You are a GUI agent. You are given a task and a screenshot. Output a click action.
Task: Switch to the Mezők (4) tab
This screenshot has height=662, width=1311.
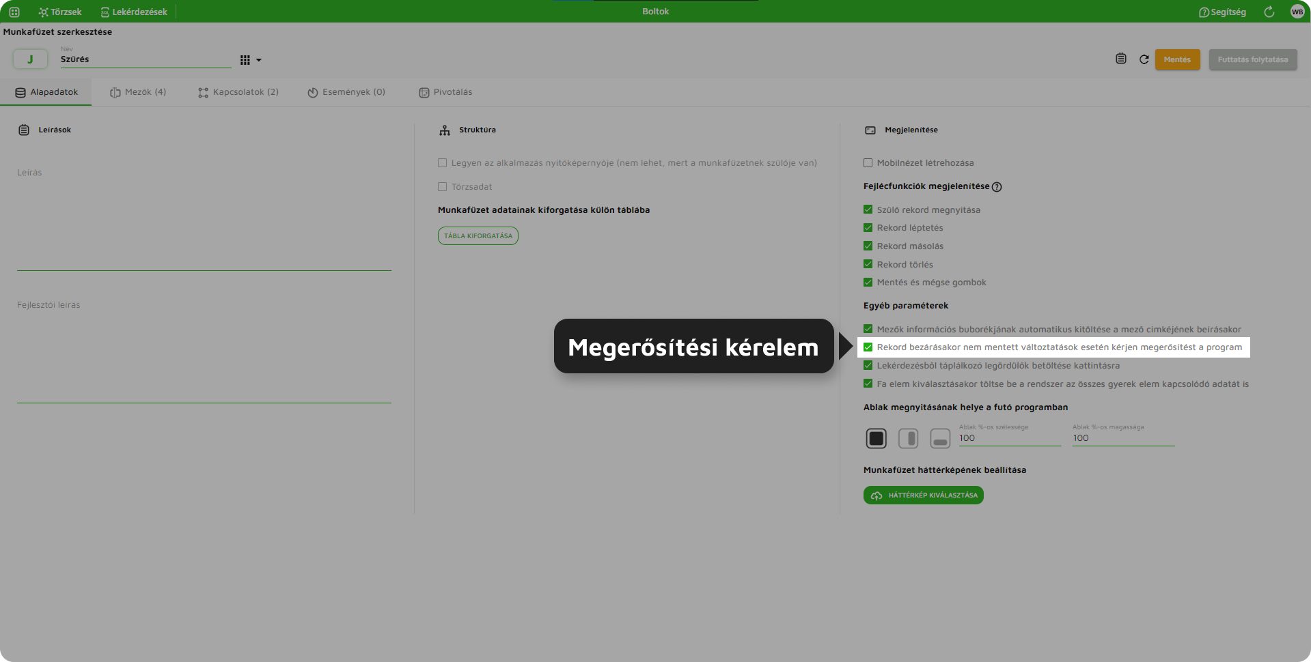click(138, 92)
